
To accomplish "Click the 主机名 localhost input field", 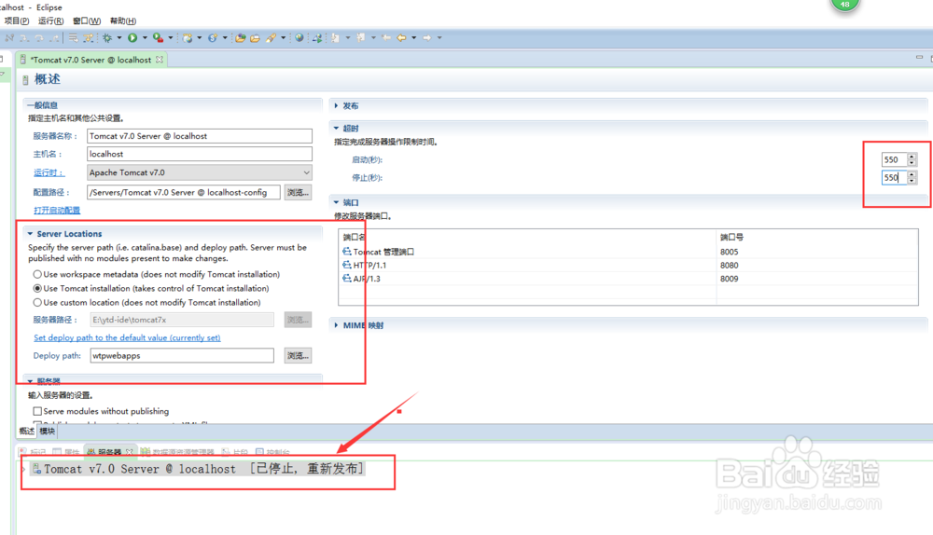I will (x=200, y=154).
